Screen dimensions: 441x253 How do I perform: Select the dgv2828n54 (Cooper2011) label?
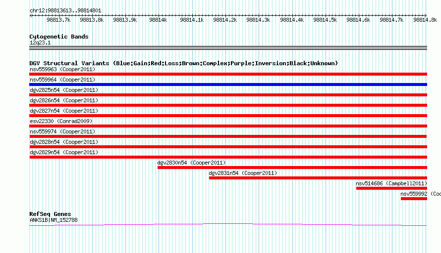click(64, 142)
